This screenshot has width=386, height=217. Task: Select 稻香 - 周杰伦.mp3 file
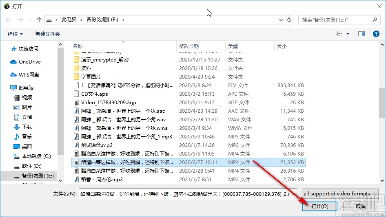click(x=189, y=180)
